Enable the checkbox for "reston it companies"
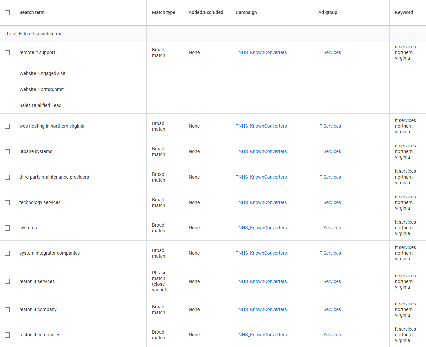 tap(7, 335)
